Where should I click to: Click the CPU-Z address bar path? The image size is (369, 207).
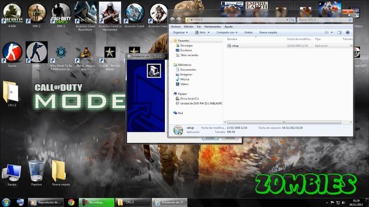[x=198, y=20]
